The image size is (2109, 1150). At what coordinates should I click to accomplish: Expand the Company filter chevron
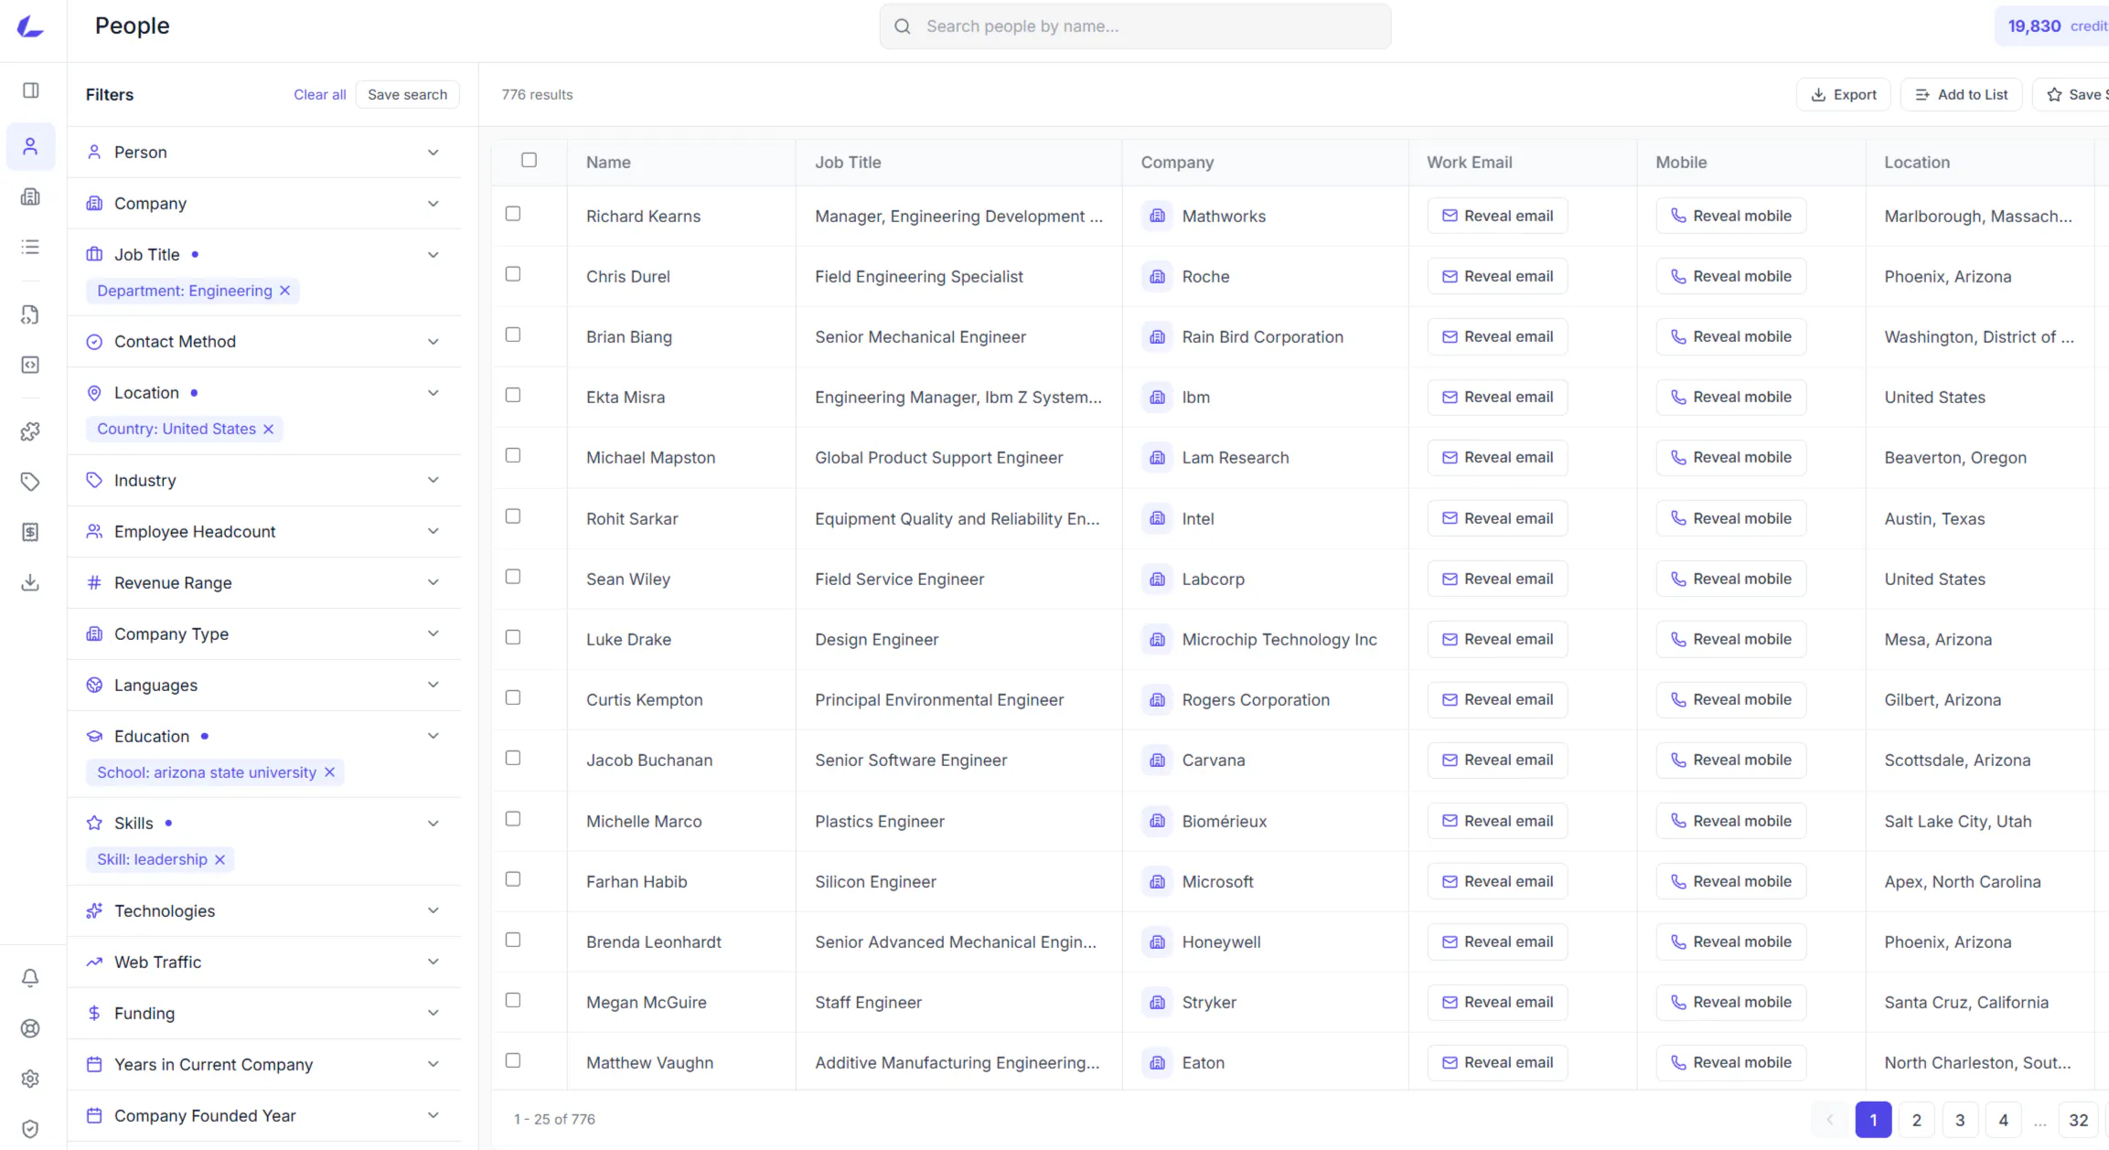coord(434,203)
